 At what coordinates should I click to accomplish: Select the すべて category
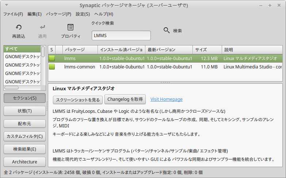pyautogui.click(x=22, y=49)
